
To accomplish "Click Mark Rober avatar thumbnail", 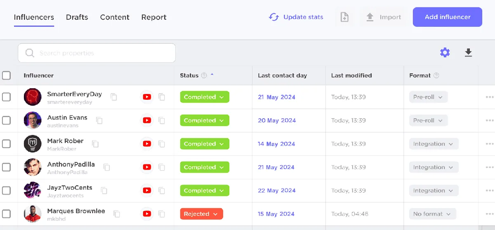I will (x=33, y=144).
